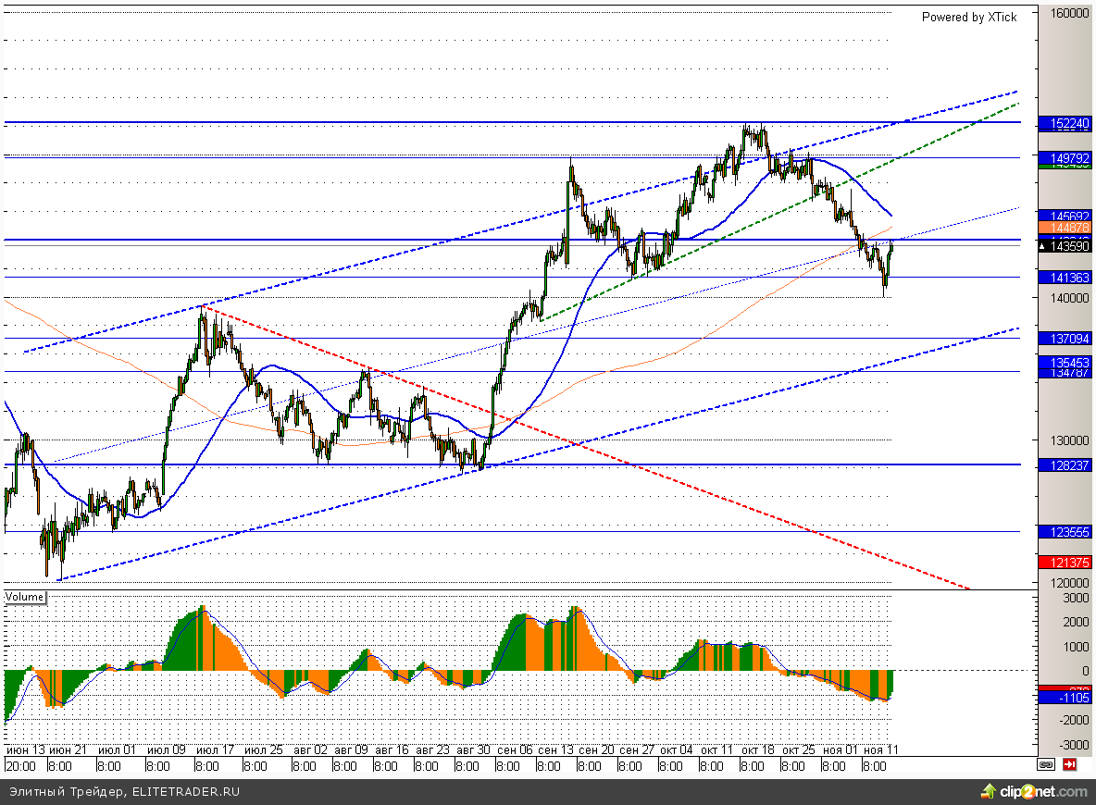Select the 141363 price level label
This screenshot has width=1096, height=805.
(x=1065, y=278)
